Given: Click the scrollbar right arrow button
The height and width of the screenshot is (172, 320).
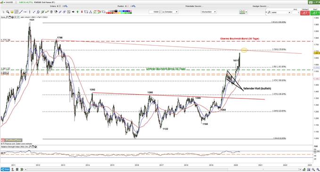Looking at the screenshot, I should (300, 170).
